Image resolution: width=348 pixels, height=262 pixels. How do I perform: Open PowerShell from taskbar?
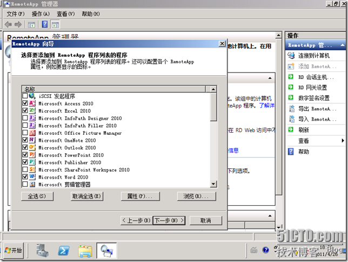64,251
